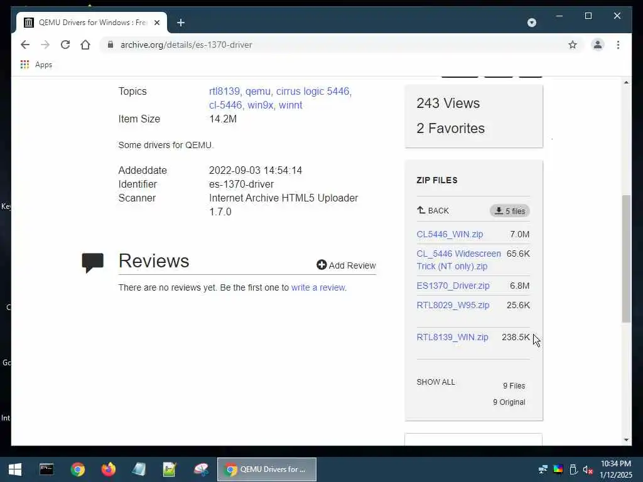Click the 243 Views statistic
The height and width of the screenshot is (482, 643).
448,104
